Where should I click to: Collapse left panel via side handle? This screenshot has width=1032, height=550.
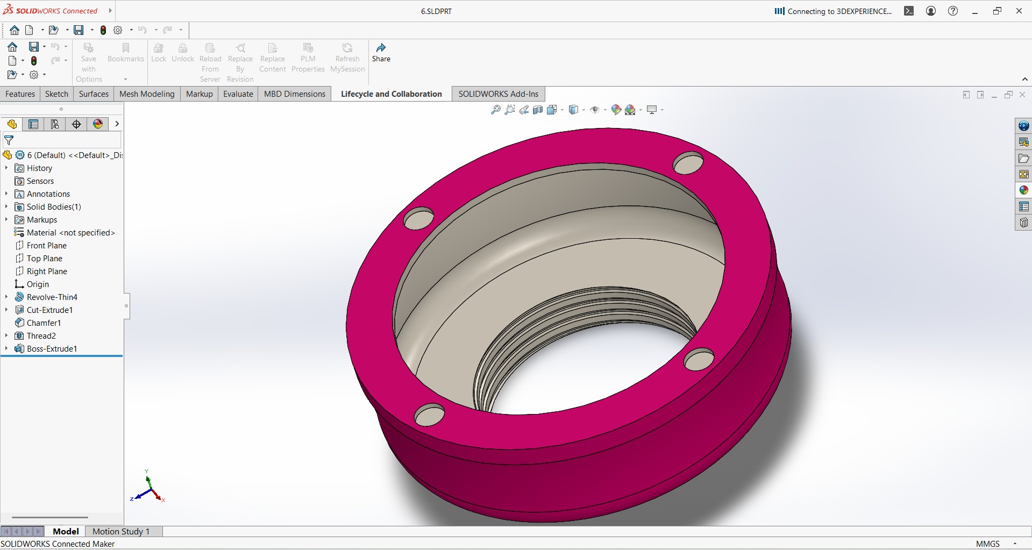pyautogui.click(x=126, y=306)
